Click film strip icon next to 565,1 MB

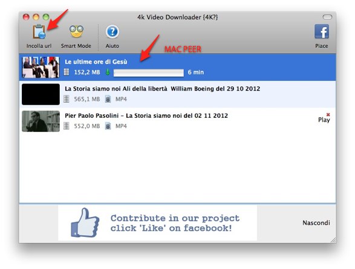[67, 99]
